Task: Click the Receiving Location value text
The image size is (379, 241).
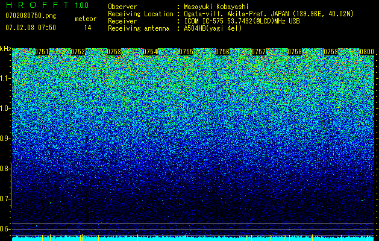Action: point(269,14)
